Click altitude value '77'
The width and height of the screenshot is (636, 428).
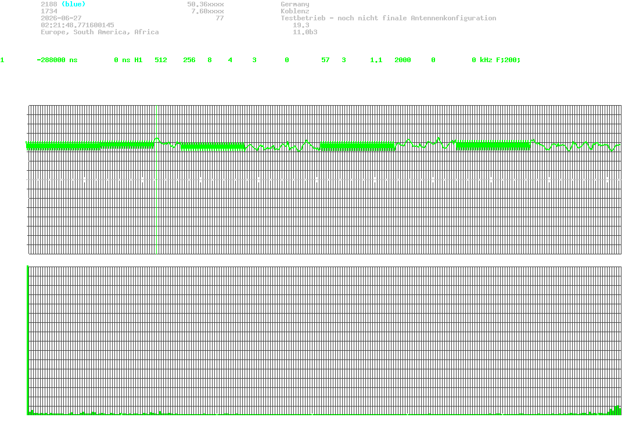coord(220,18)
